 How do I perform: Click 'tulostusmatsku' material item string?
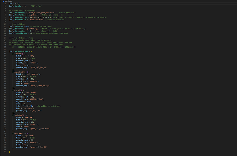pyautogui.click(x=36, y=20)
